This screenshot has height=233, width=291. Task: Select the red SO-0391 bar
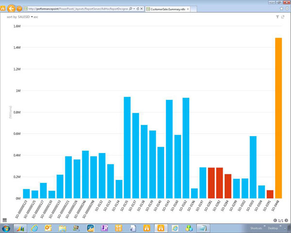click(270, 194)
